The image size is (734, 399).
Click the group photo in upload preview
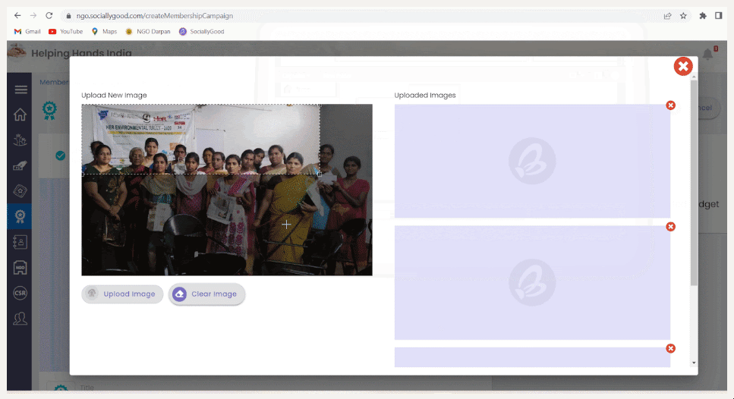coord(227,190)
